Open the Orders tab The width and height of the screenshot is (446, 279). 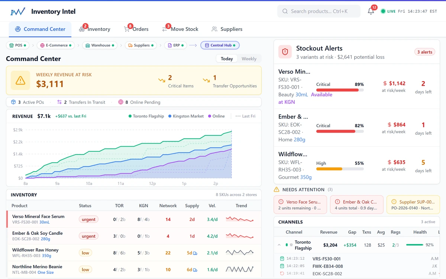tap(136, 29)
